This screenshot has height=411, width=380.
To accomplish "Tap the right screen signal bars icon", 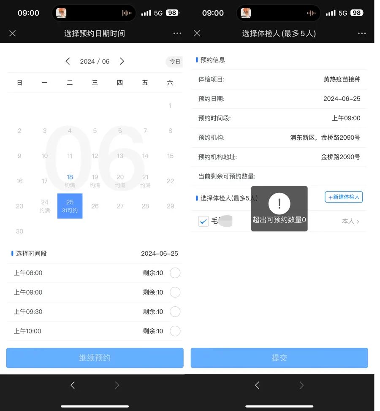I will (x=331, y=13).
